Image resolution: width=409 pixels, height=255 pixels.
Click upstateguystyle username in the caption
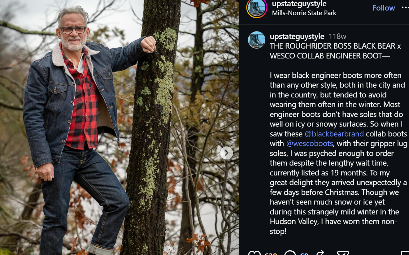click(x=297, y=36)
